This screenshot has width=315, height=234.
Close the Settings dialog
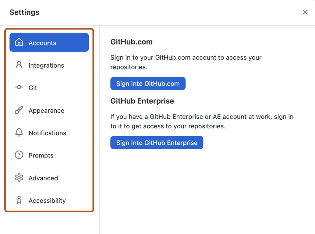point(305,12)
